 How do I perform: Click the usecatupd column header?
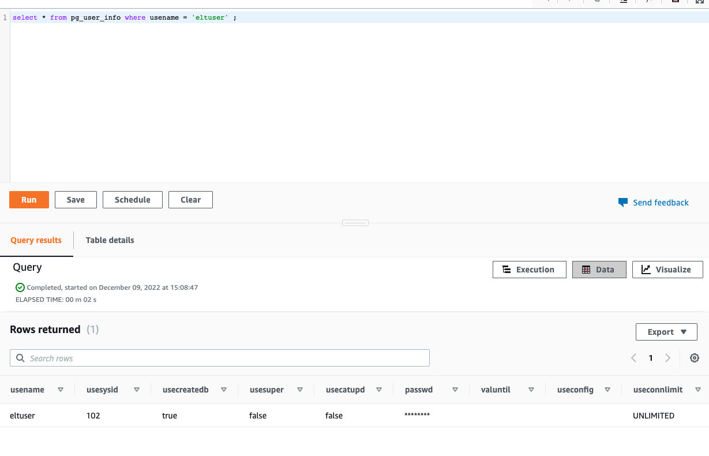(346, 390)
